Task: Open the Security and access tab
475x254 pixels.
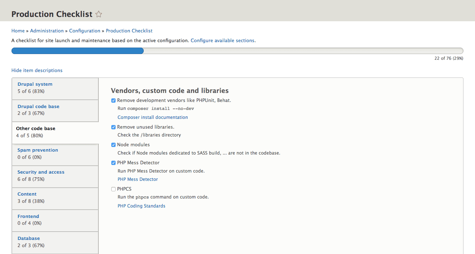Action: [41, 172]
